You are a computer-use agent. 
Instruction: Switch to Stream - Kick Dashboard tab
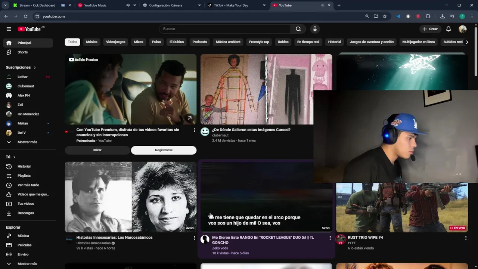tap(37, 5)
